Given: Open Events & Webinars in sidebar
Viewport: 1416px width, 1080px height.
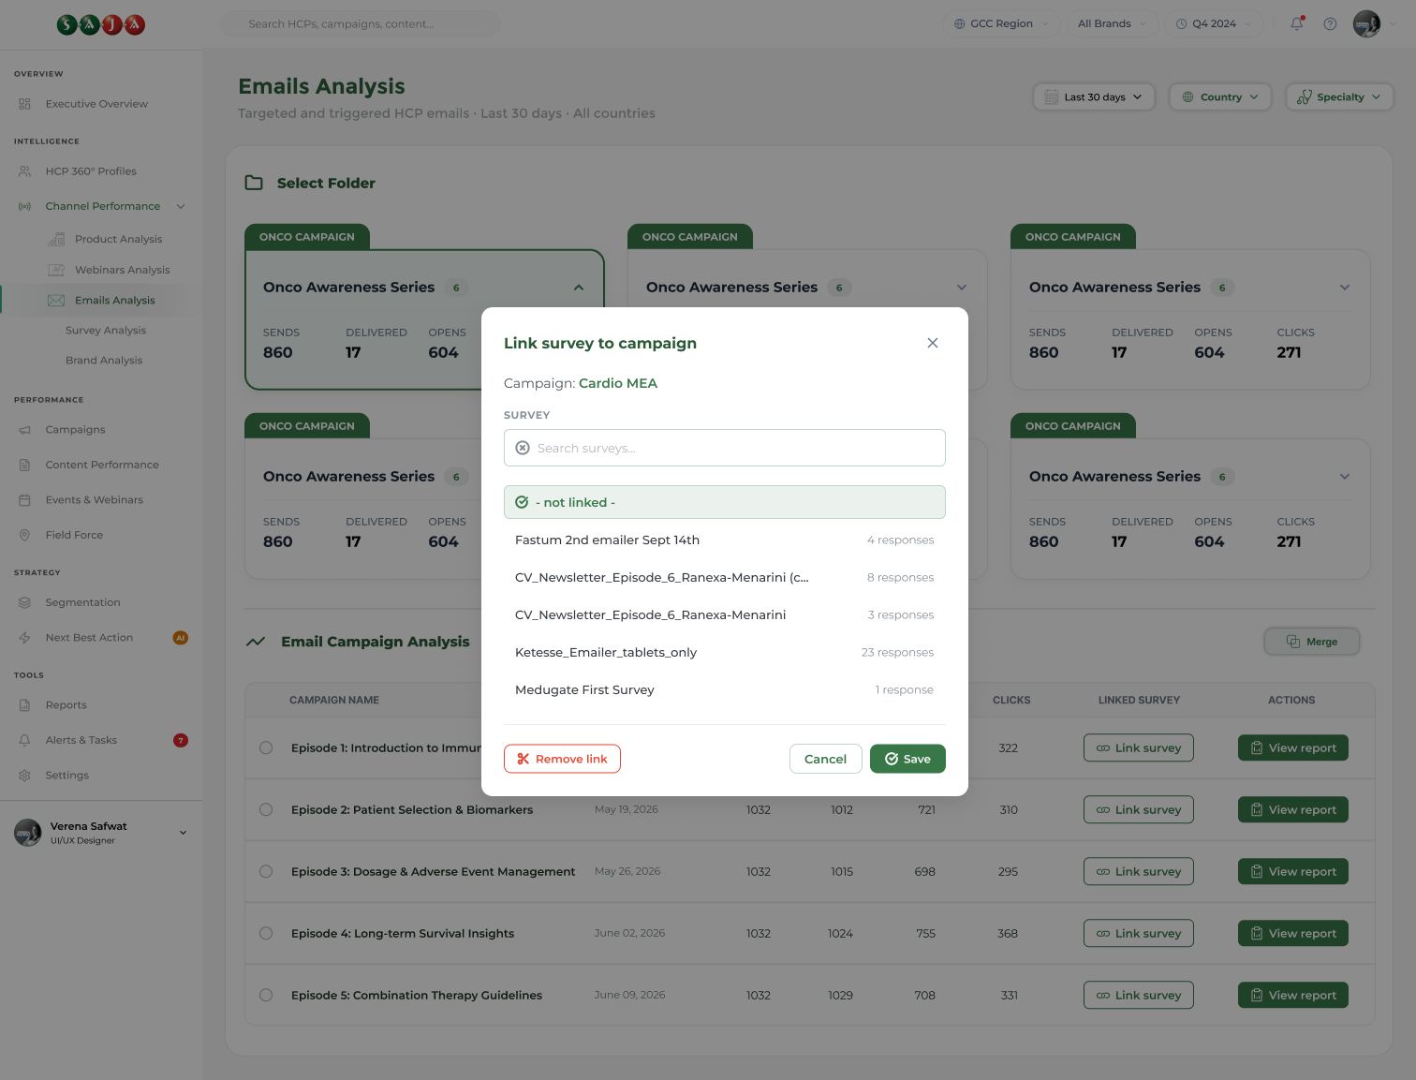Looking at the screenshot, I should tap(94, 500).
